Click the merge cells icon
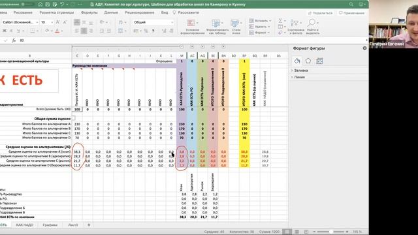The image size is (418, 235). click(x=120, y=31)
